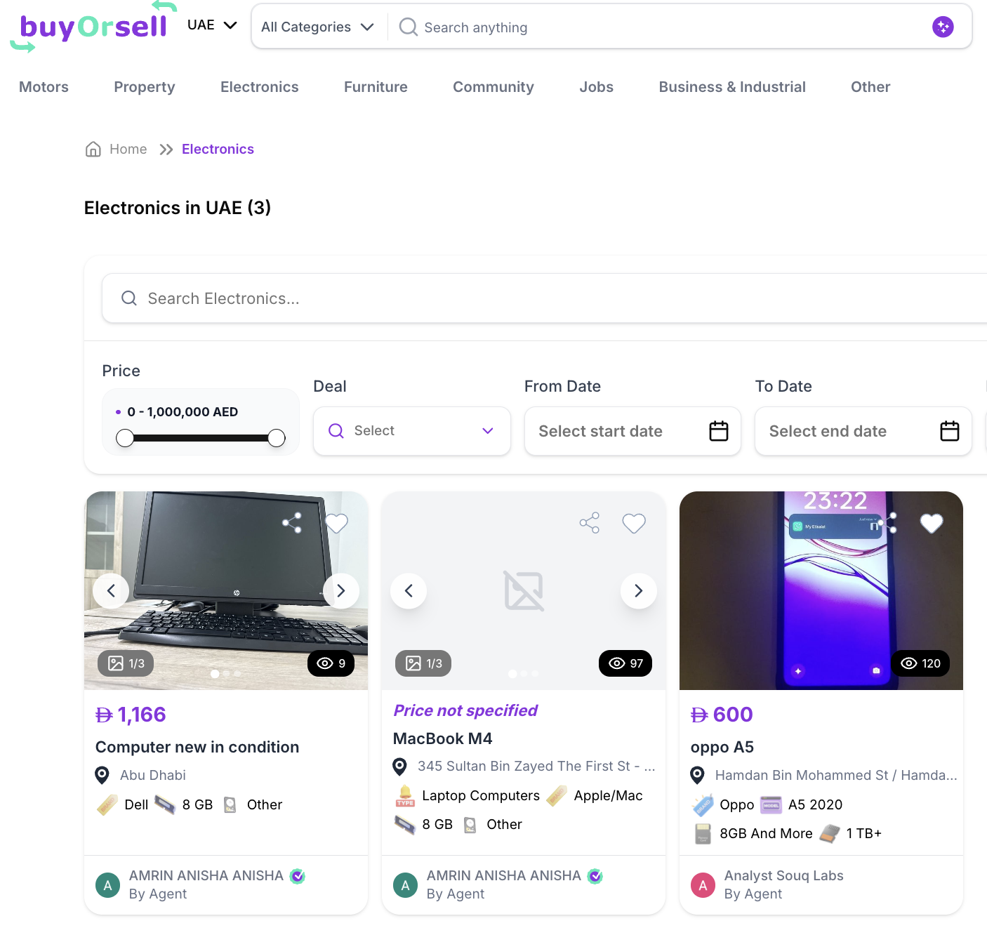Open the Deal Select dropdown
This screenshot has height=928, width=987.
(x=412, y=431)
